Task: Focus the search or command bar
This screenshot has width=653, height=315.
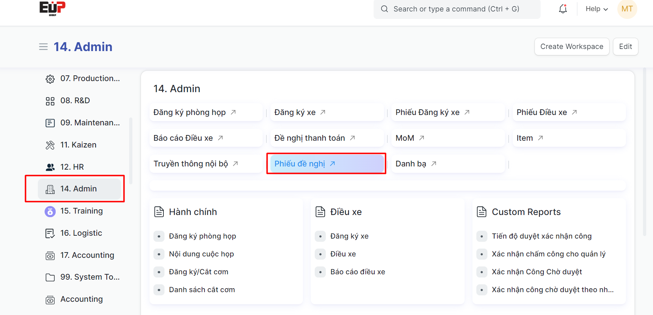Action: 457,9
